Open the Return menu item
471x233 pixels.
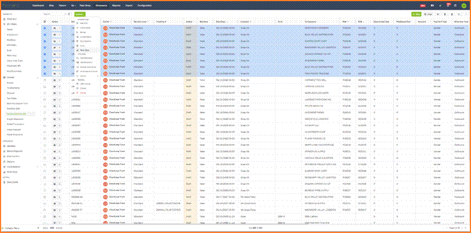pyautogui.click(x=63, y=5)
